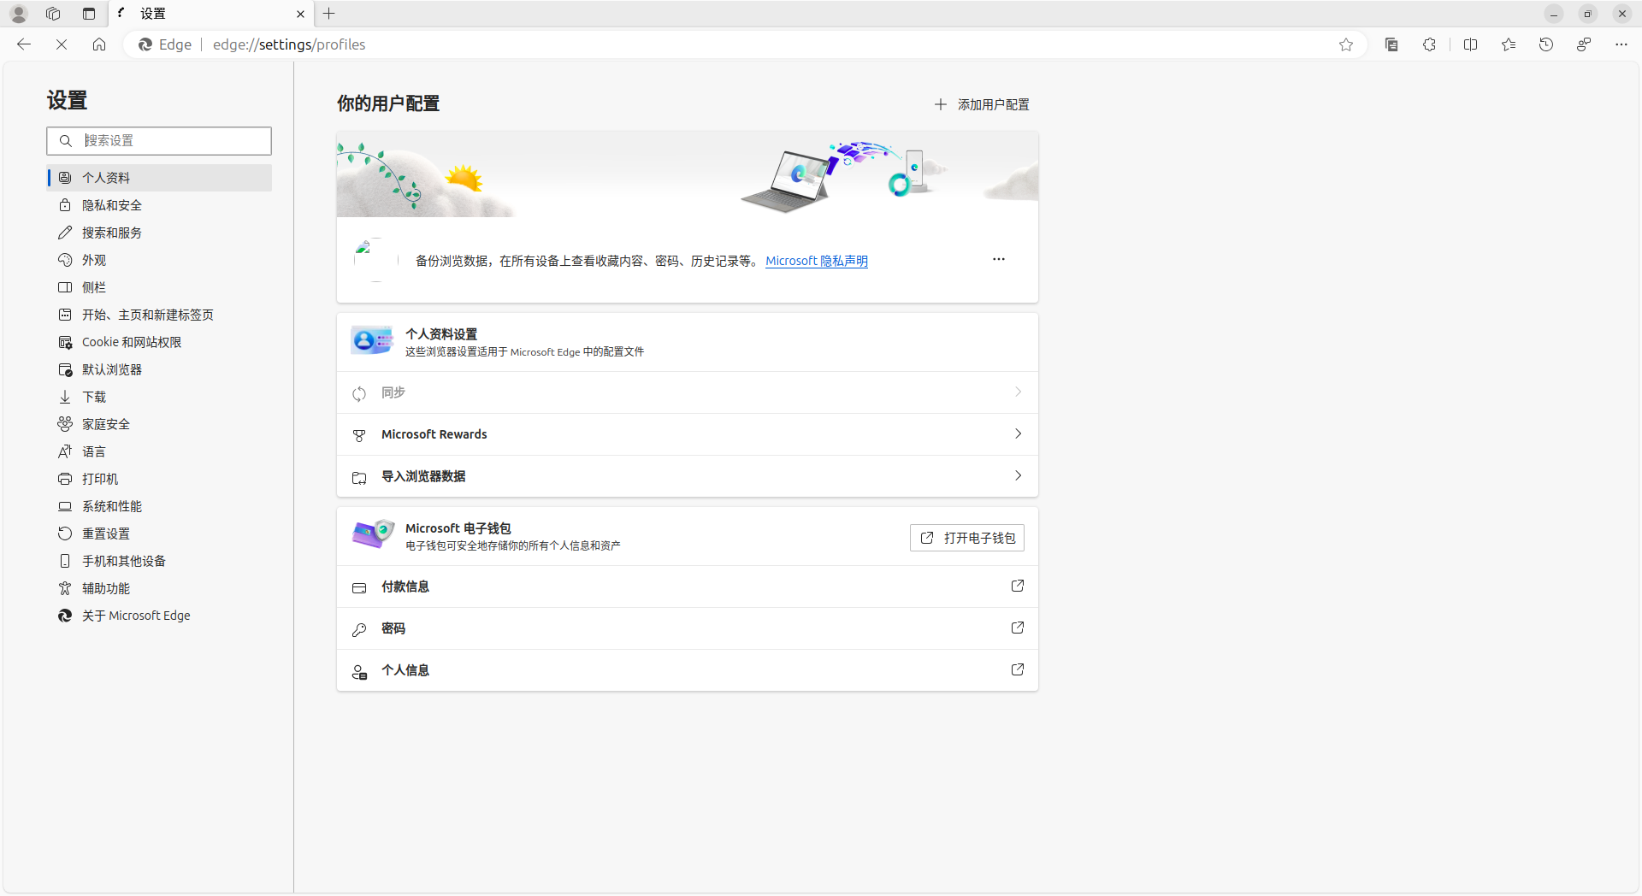Click the profile avatar icon in title bar

click(x=19, y=14)
